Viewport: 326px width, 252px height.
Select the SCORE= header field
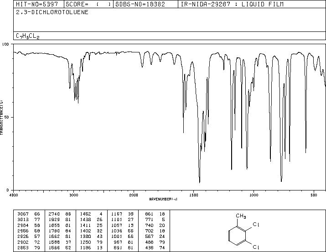(x=88, y=4)
